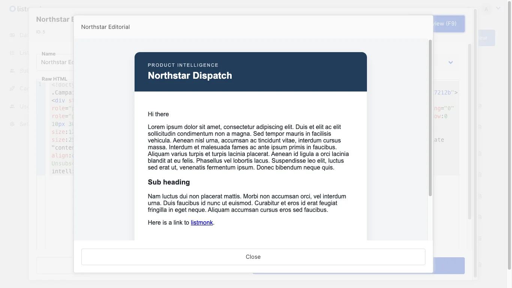Open the Campaigns sidebar rocket icon
The width and height of the screenshot is (512, 288).
pyautogui.click(x=12, y=88)
